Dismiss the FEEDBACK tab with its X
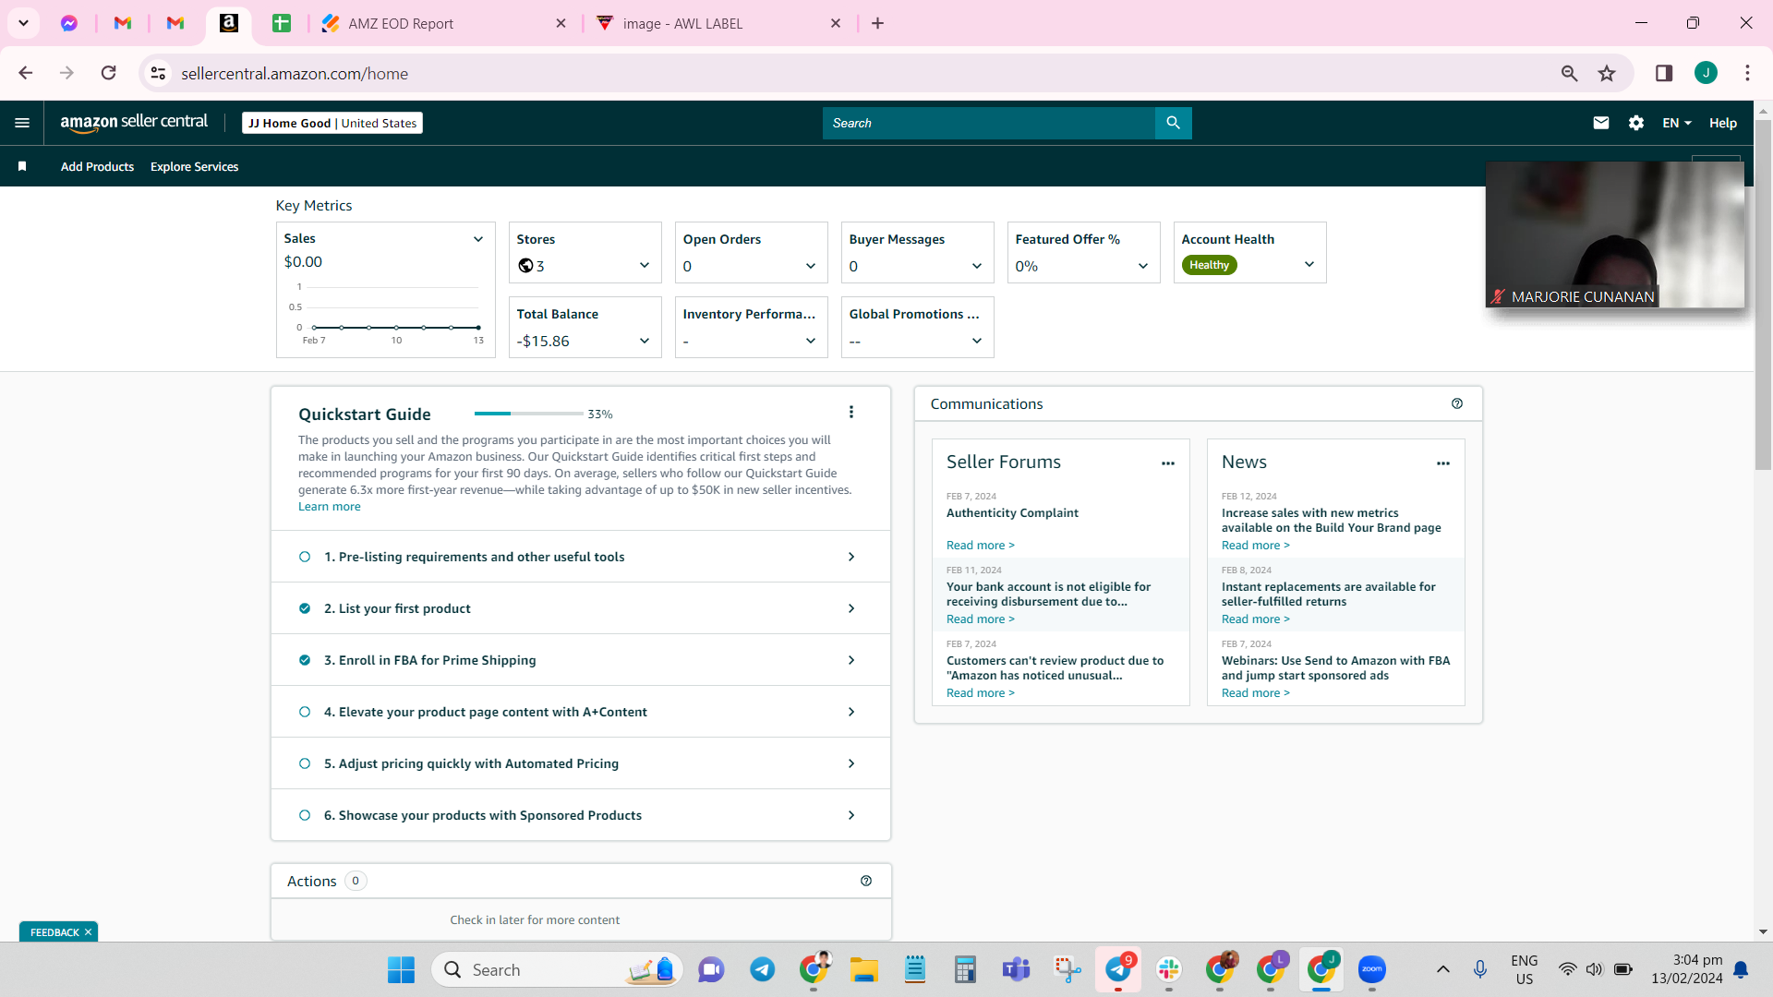This screenshot has height=997, width=1773. (x=89, y=932)
